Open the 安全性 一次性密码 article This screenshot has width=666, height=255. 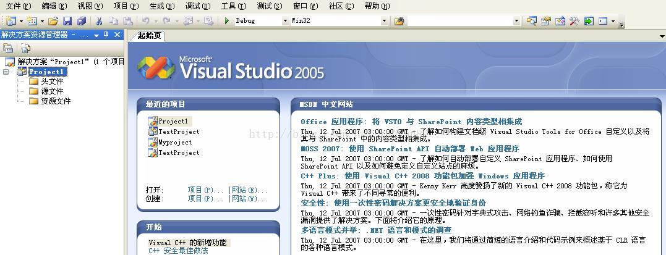[393, 203]
